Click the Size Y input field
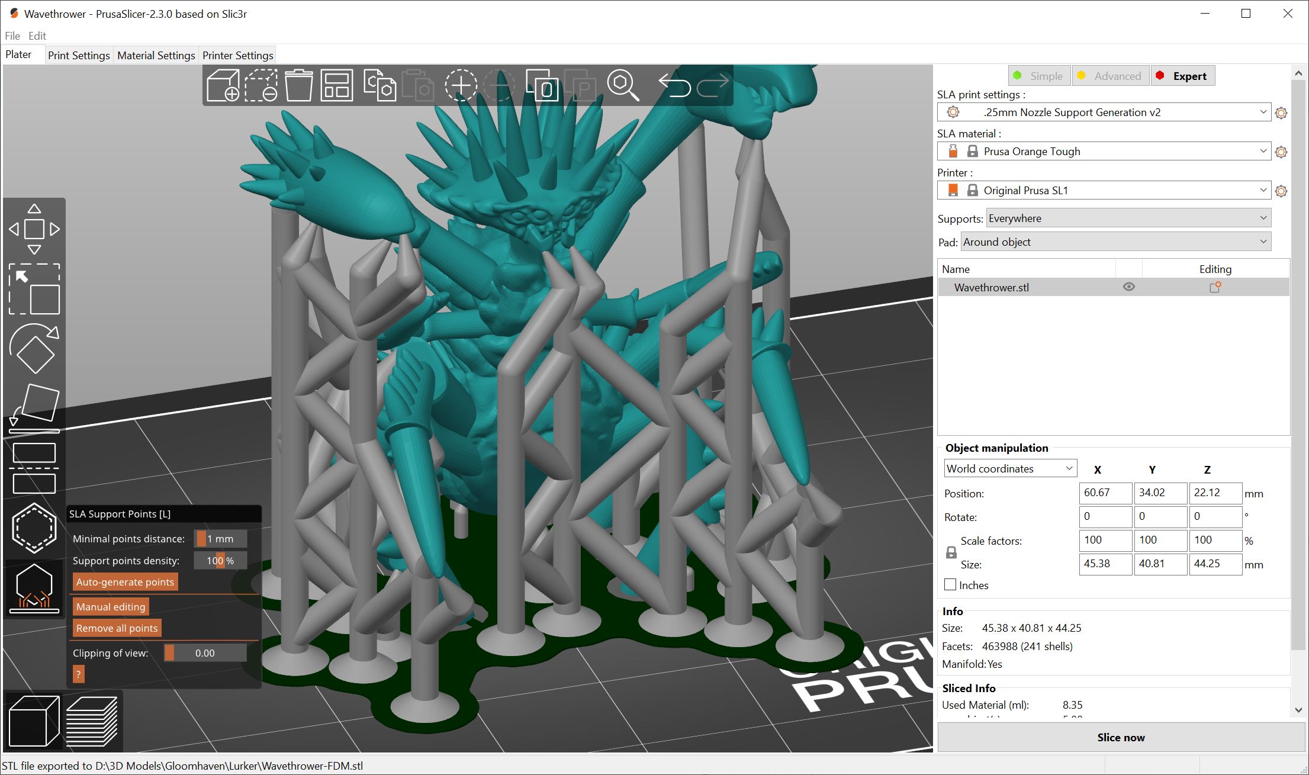The width and height of the screenshot is (1309, 775). click(x=1160, y=564)
